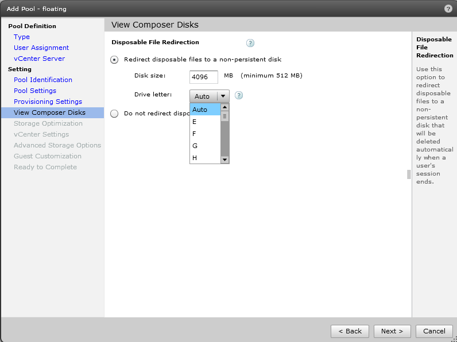Click scroll down arrow in drive letter list
Screen dimensions: 457x342
[x=224, y=160]
